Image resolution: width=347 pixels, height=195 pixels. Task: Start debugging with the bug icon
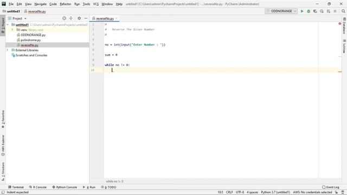[x=309, y=11]
